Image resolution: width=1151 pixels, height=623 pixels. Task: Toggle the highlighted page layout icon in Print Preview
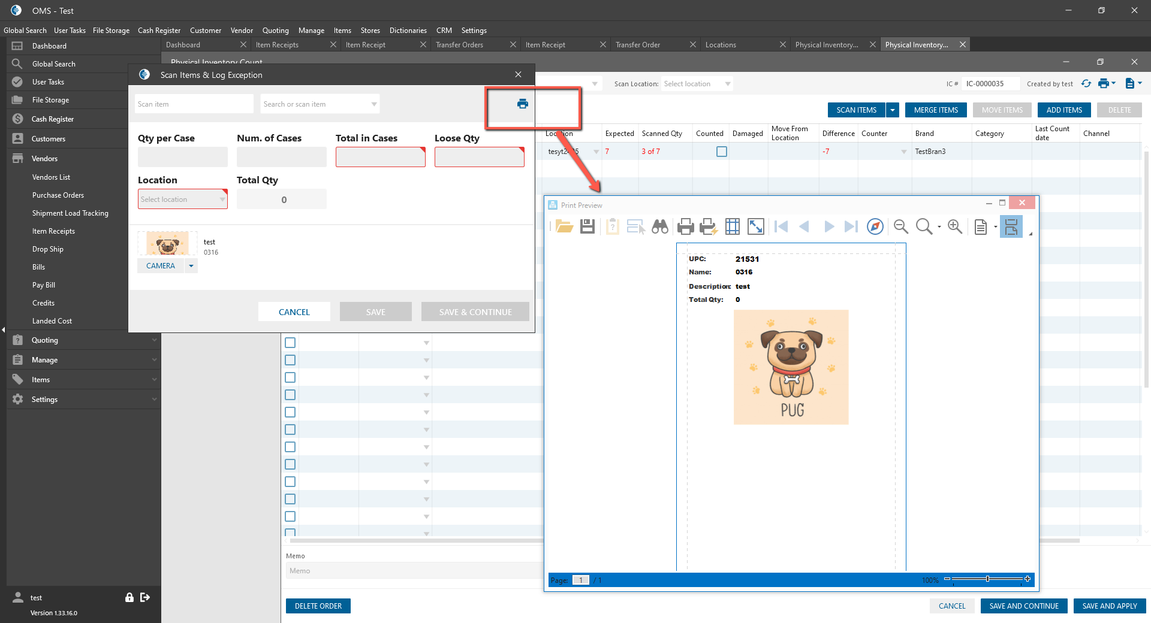pyautogui.click(x=1011, y=226)
